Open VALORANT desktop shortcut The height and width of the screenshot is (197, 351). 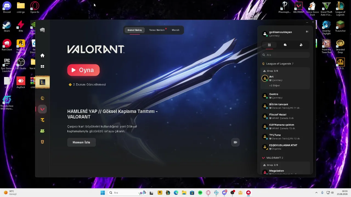pos(298,8)
